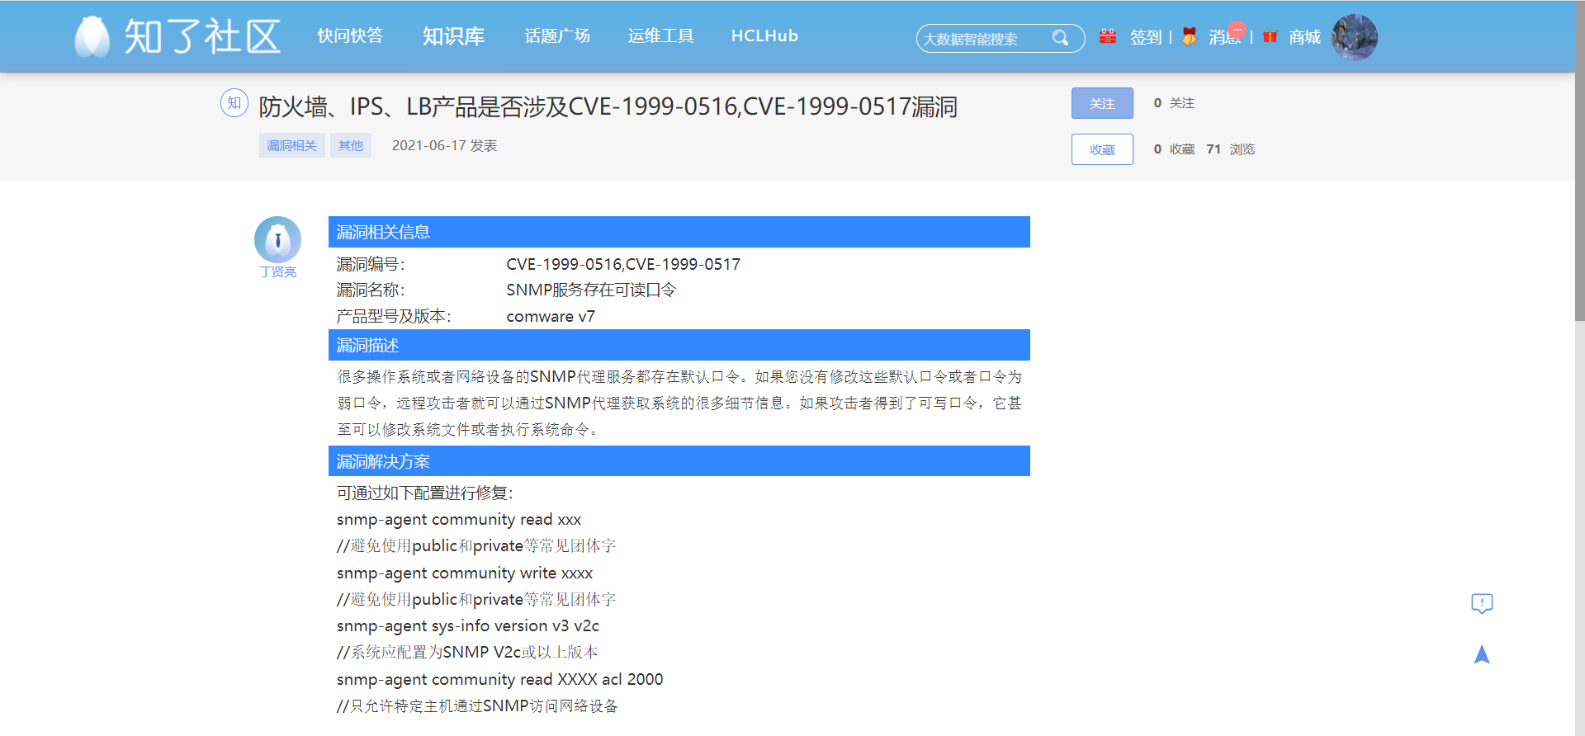This screenshot has width=1585, height=736.
Task: Open the 话题广场 menu
Action: click(x=557, y=36)
